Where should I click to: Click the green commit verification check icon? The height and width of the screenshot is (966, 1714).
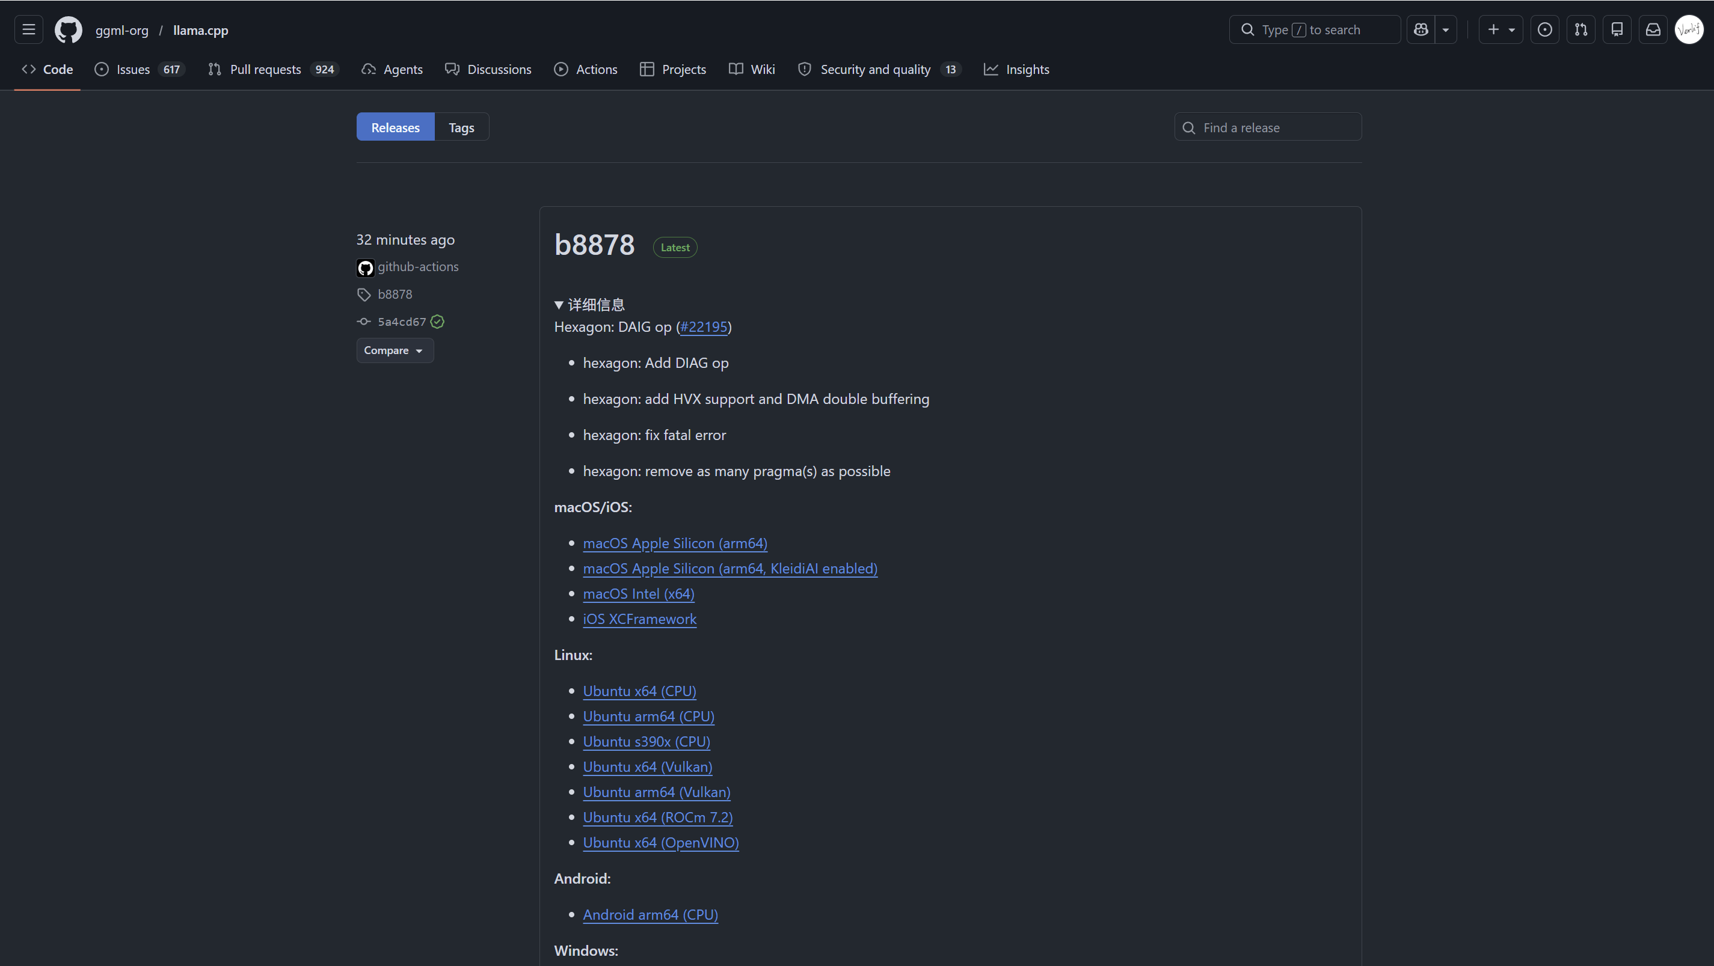[437, 322]
